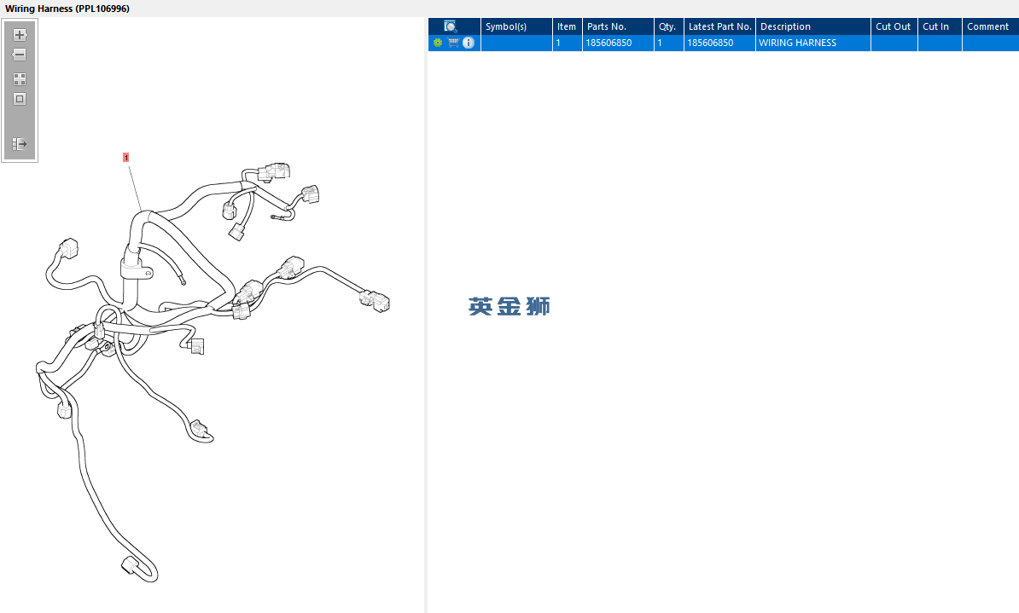
Task: Open info icon for part 185606850
Action: (x=468, y=43)
